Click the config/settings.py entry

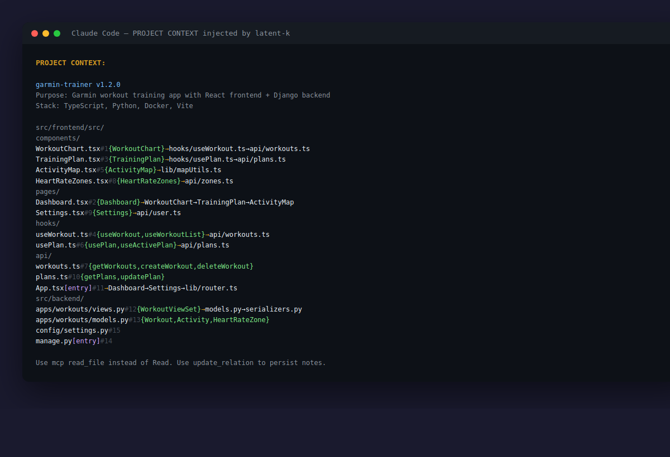[x=70, y=330]
